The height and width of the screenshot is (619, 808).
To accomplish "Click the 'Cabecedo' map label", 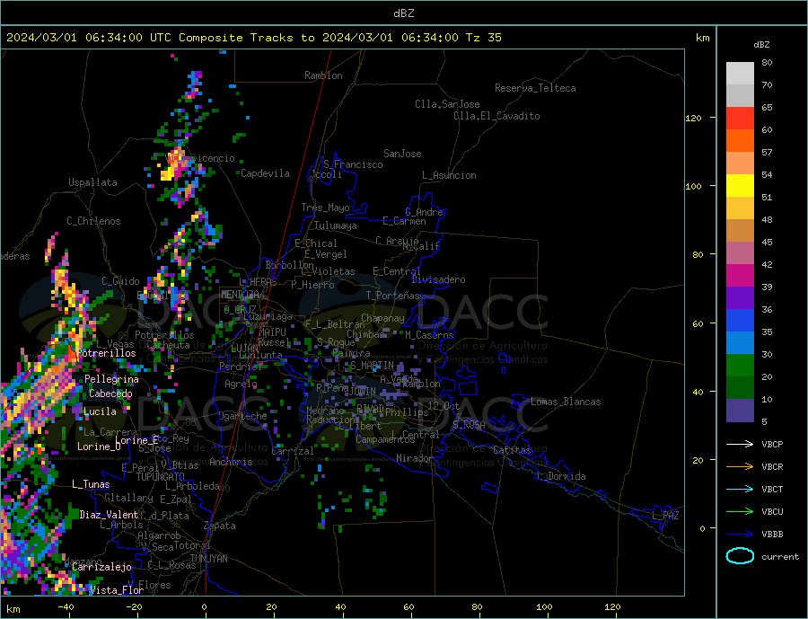I will pos(110,394).
